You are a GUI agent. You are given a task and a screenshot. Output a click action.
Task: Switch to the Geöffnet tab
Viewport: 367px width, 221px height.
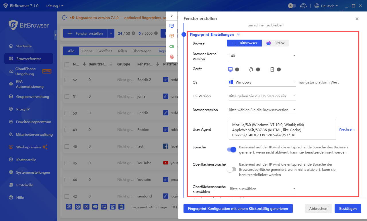(x=105, y=51)
